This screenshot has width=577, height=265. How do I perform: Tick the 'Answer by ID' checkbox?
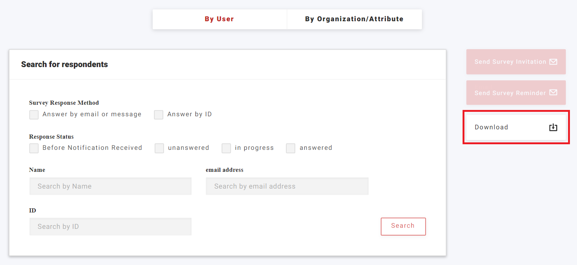click(159, 114)
